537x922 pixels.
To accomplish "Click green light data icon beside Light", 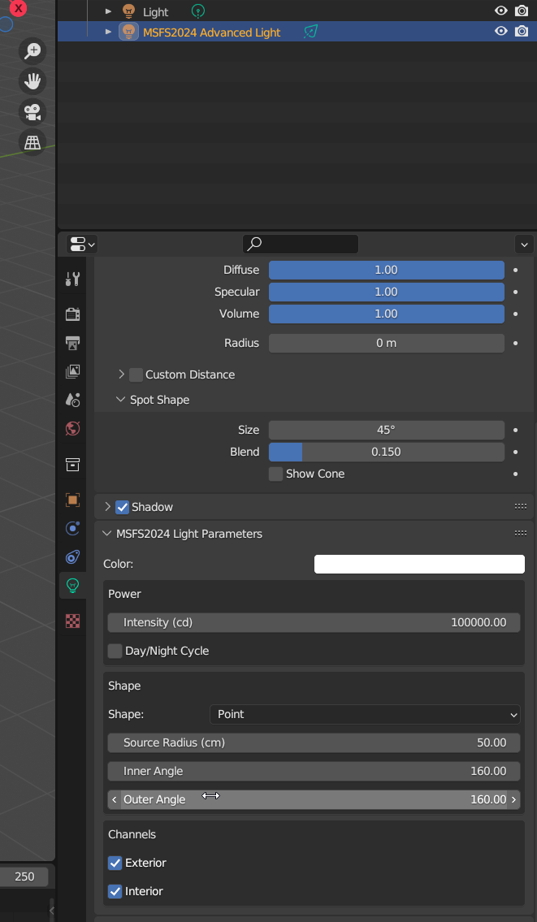I will [x=199, y=11].
